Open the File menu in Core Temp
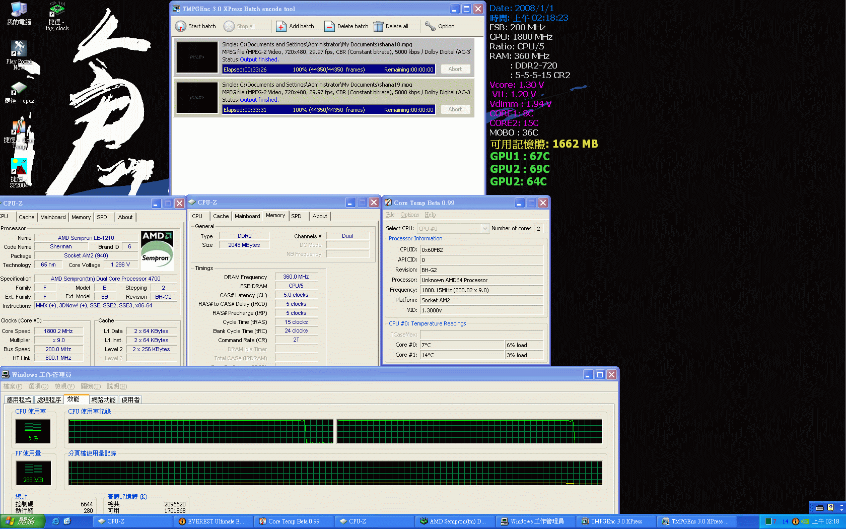846x529 pixels. pos(390,215)
